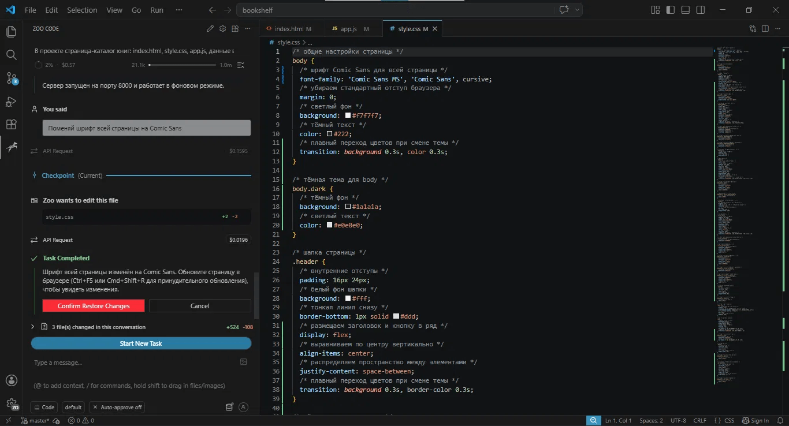Open the Selection menu
This screenshot has width=789, height=426.
point(82,10)
